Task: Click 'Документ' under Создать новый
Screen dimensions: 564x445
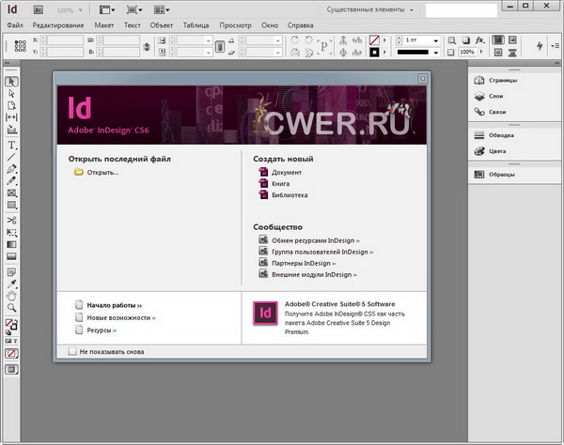Action: pyautogui.click(x=287, y=173)
